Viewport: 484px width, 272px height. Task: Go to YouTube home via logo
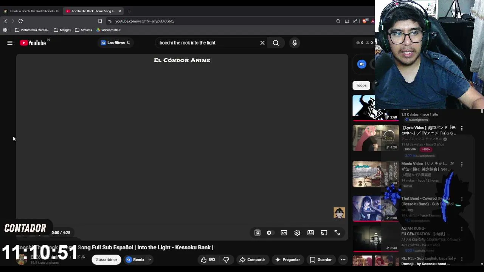[33, 43]
